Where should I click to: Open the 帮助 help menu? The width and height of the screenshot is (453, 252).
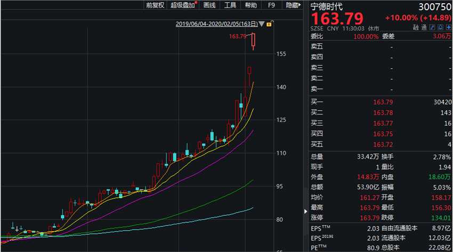click(x=251, y=5)
